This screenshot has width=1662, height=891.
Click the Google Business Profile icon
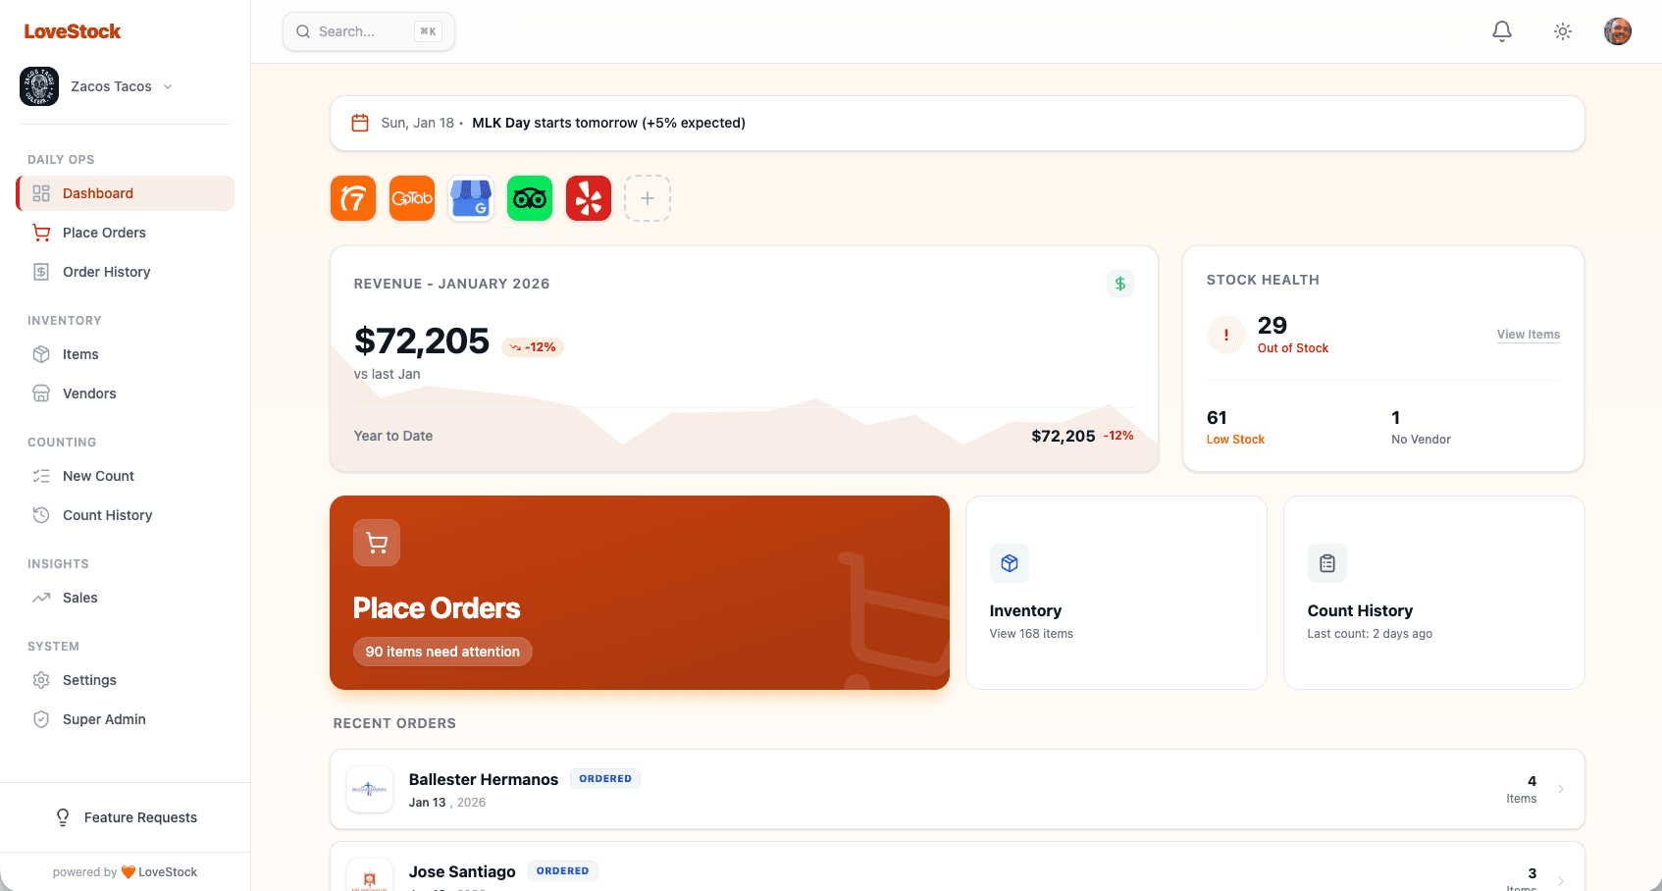(x=470, y=197)
